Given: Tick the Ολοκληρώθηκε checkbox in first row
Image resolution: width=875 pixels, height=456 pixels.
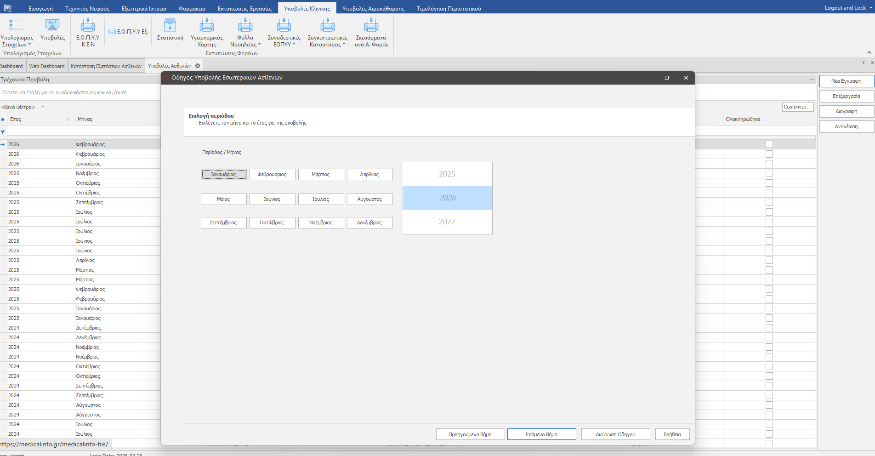Looking at the screenshot, I should [x=769, y=144].
